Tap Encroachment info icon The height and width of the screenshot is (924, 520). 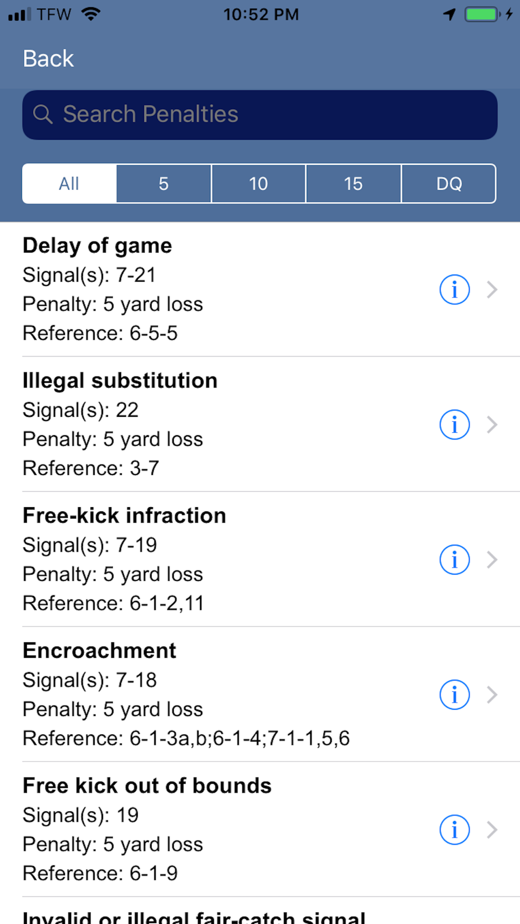click(454, 695)
